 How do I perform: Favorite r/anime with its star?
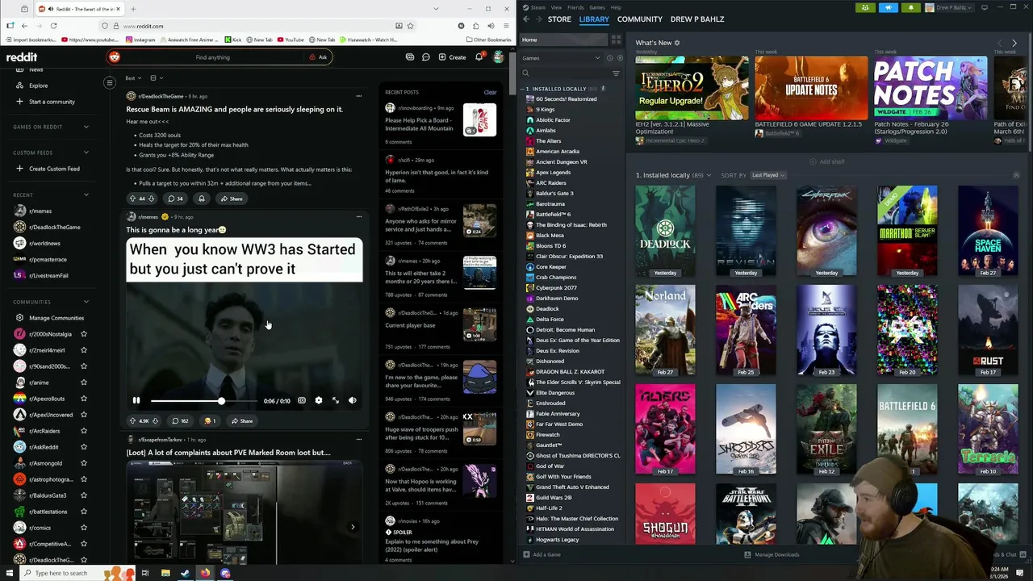coord(83,382)
